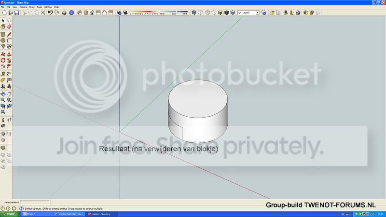This screenshot has height=217, width=386.
Task: Click the Zoom Extents tool
Action: 3,112
